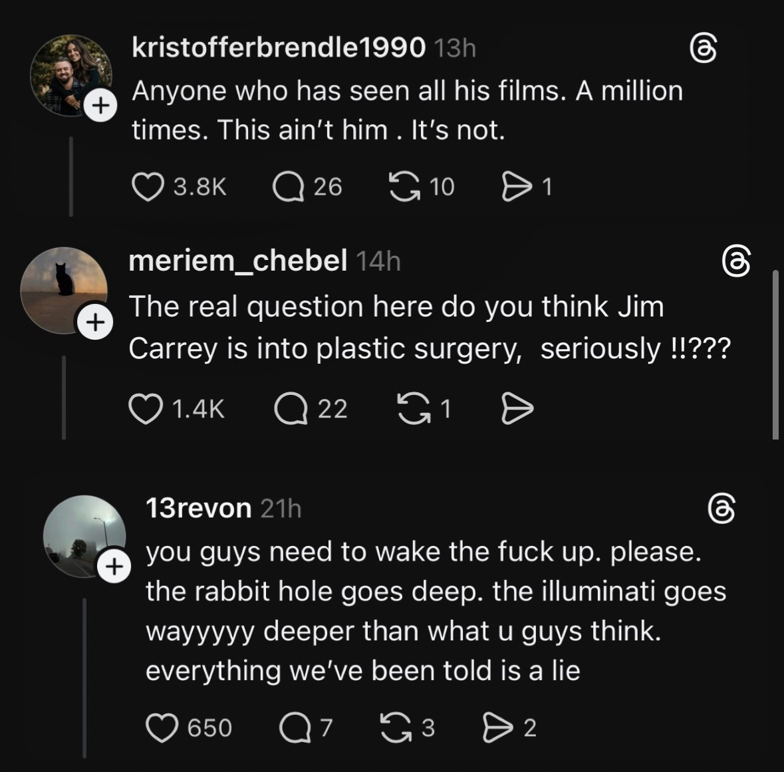Repost meriem_chebel's comment
784x772 pixels.
[x=413, y=408]
